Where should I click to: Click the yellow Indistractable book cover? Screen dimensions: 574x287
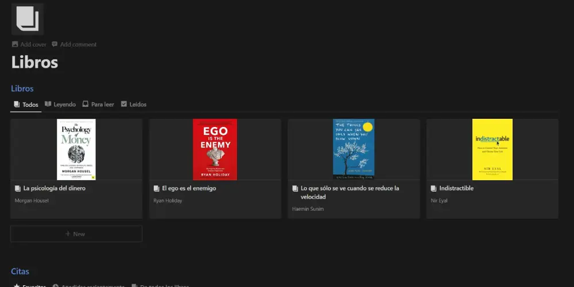click(492, 149)
